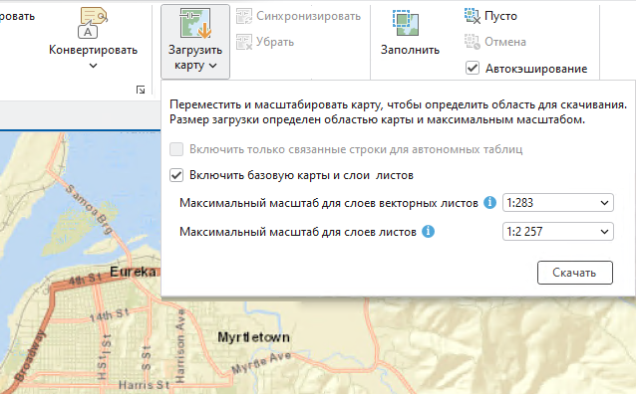Open the 1:283 max scale dropdown
This screenshot has height=394, width=636.
pos(557,202)
